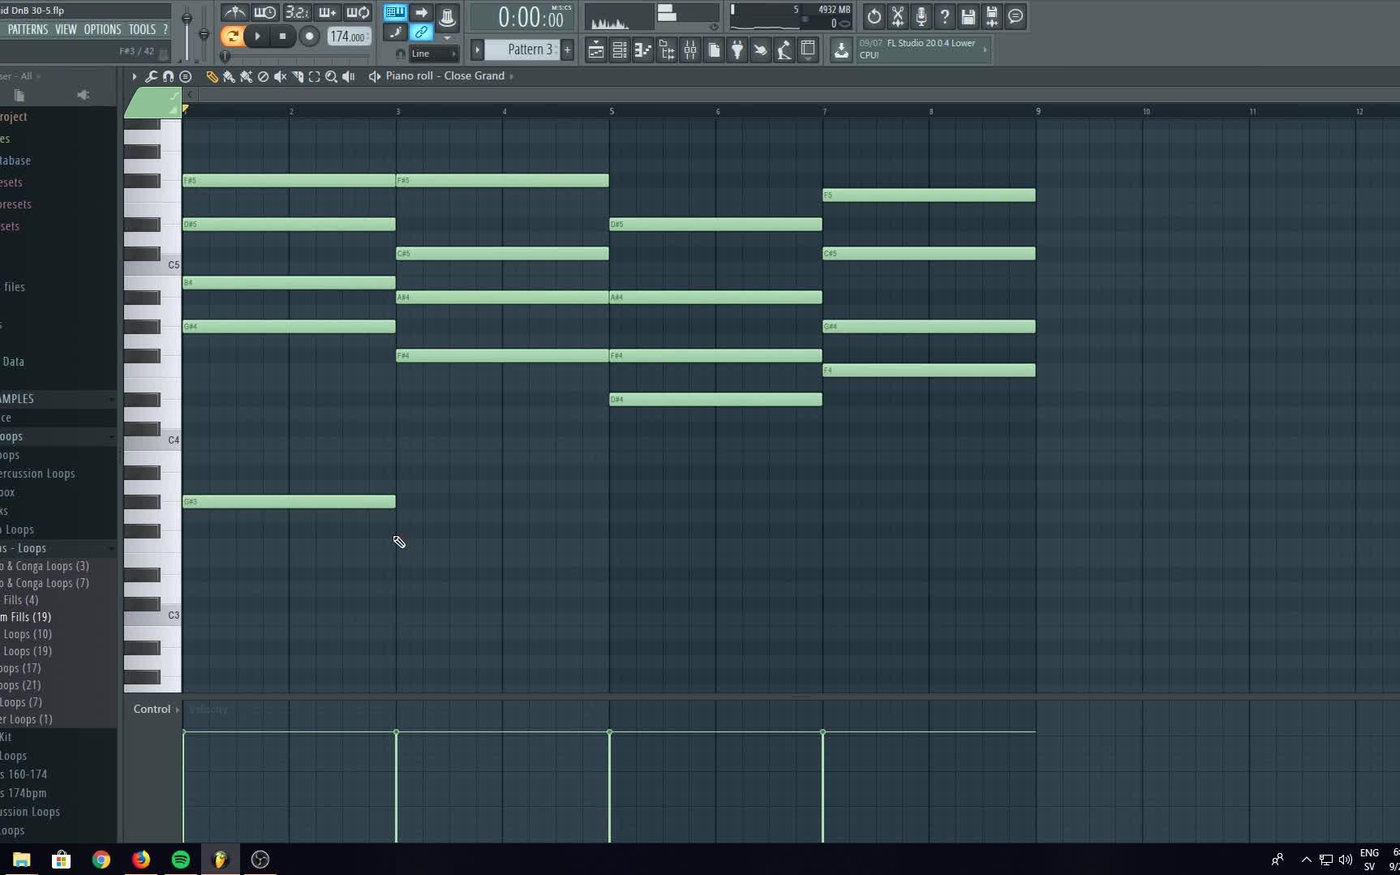This screenshot has width=1400, height=875.
Task: Toggle loop recording
Action: click(358, 12)
